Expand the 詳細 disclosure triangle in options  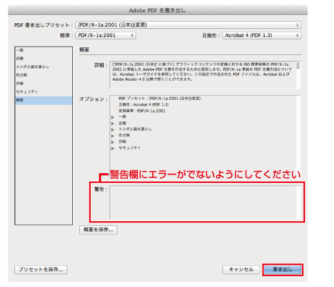click(113, 142)
